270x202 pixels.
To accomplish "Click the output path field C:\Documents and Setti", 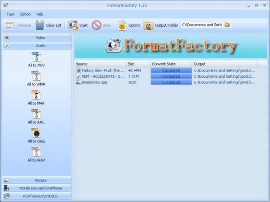I will coord(202,25).
